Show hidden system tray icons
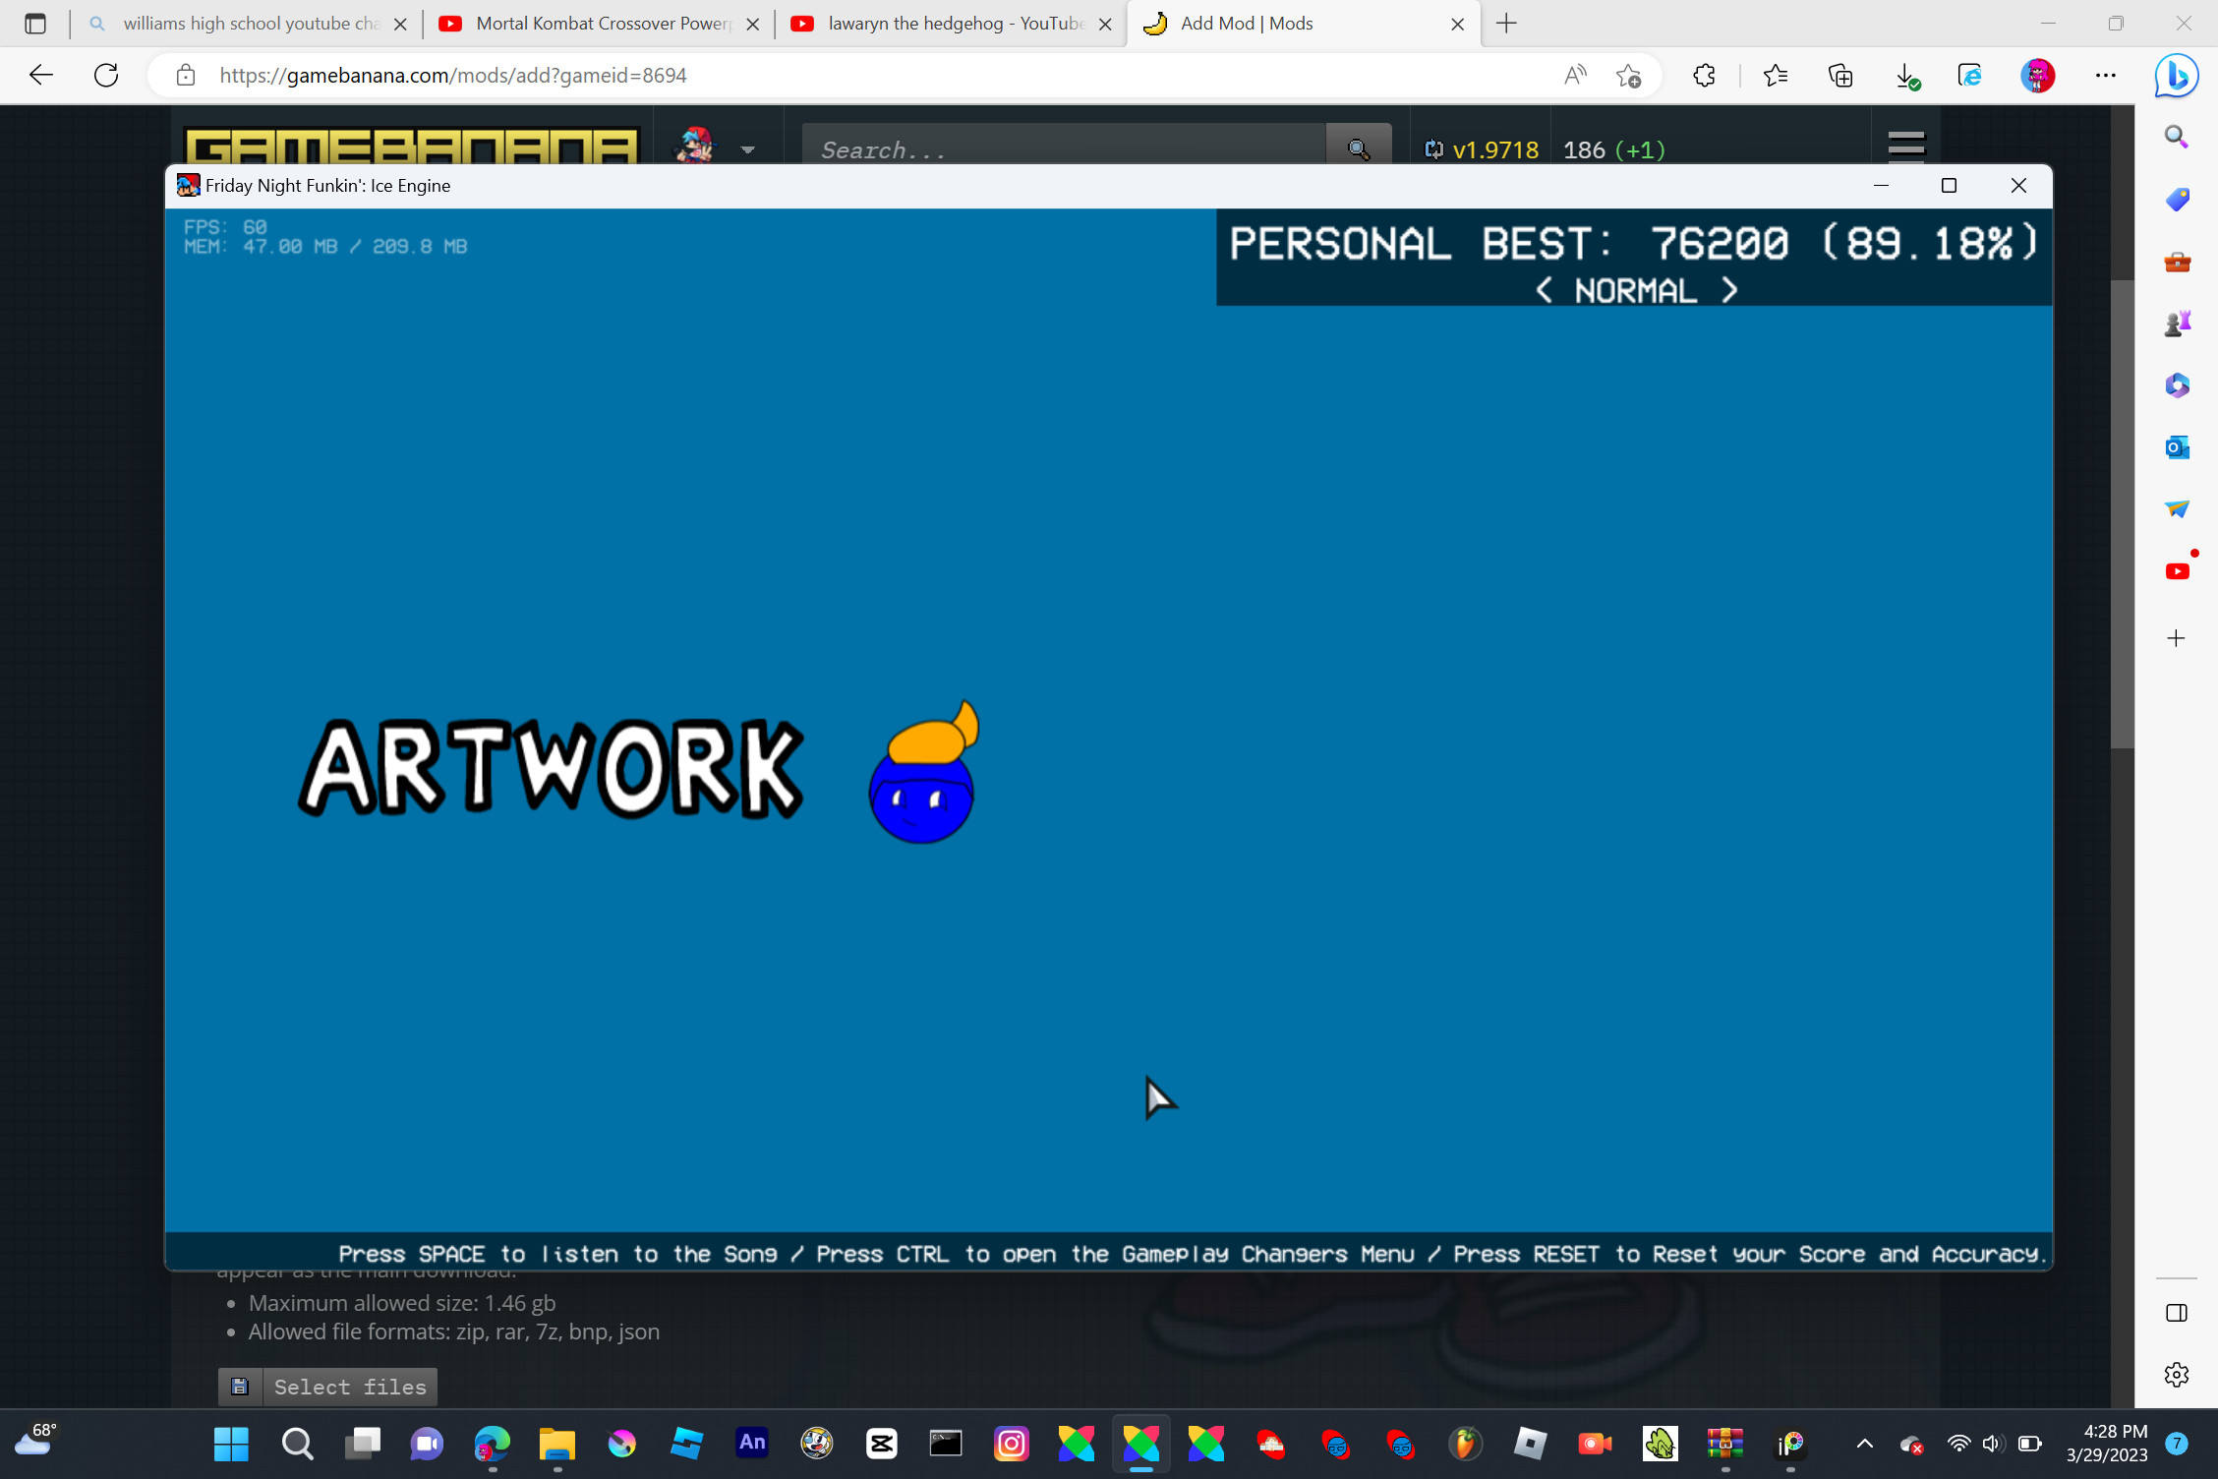Image resolution: width=2218 pixels, height=1479 pixels. (x=1864, y=1443)
